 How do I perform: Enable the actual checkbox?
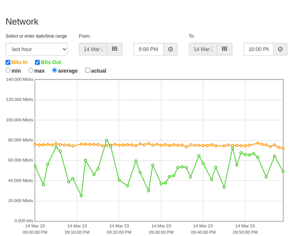point(87,70)
